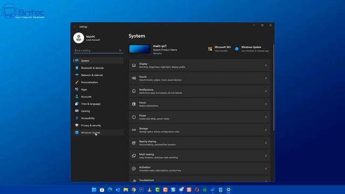Image resolution: width=345 pixels, height=194 pixels.
Task: Click the Settings gear in the taskbar
Action: [x=229, y=190]
